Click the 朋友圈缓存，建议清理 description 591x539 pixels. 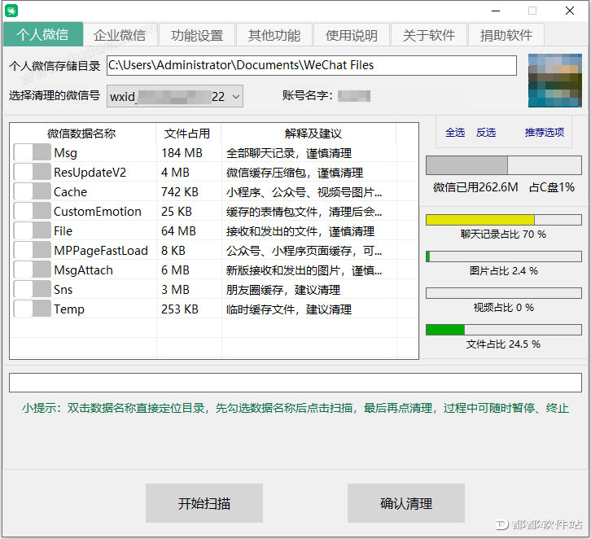(x=283, y=290)
